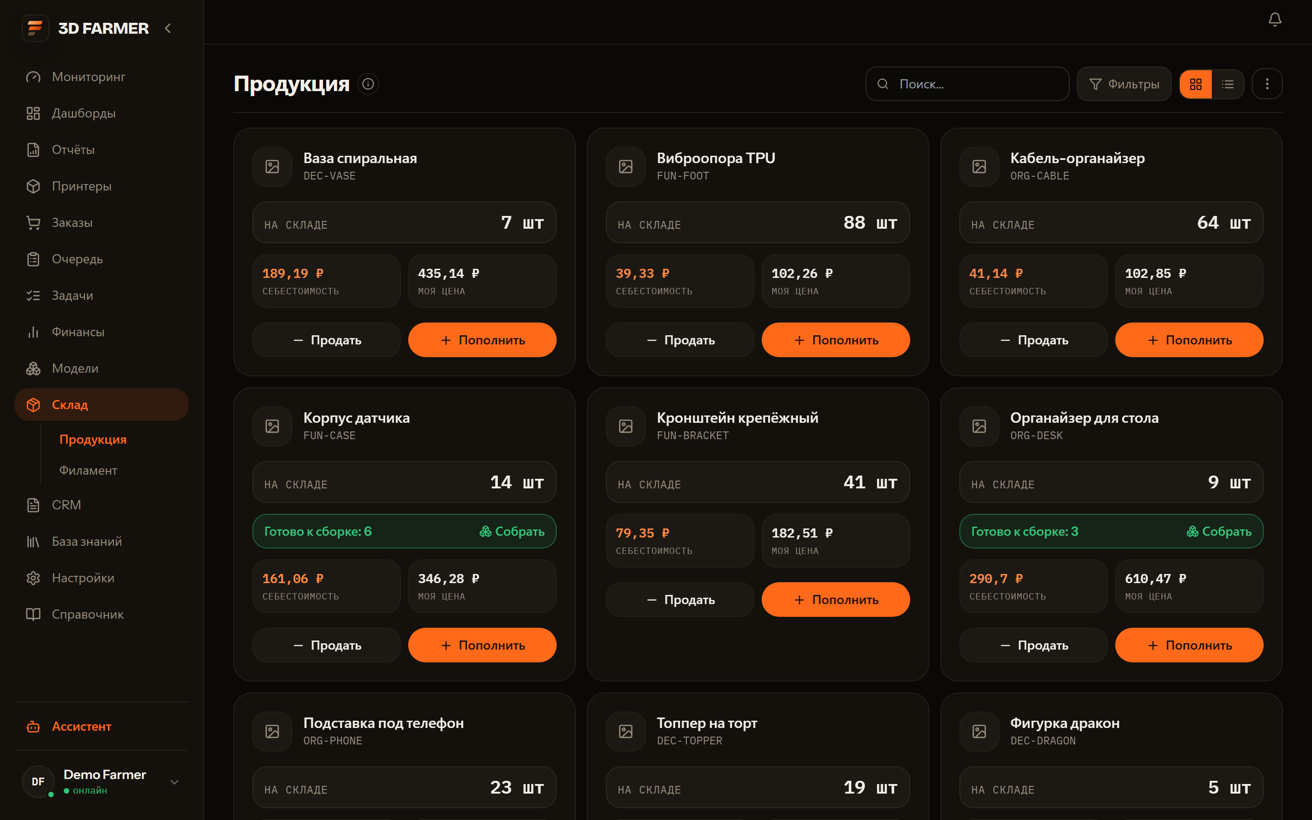The width and height of the screenshot is (1312, 820).
Task: Click Продать on Виброопора TPU card
Action: coord(680,340)
